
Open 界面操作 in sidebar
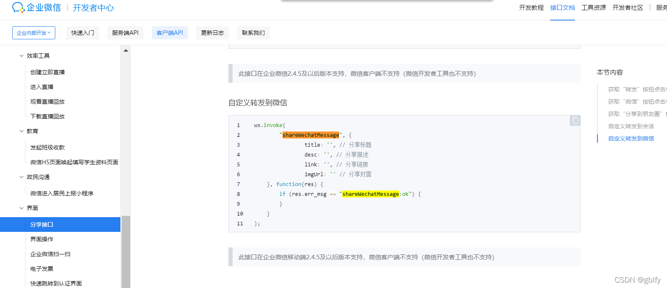[42, 239]
